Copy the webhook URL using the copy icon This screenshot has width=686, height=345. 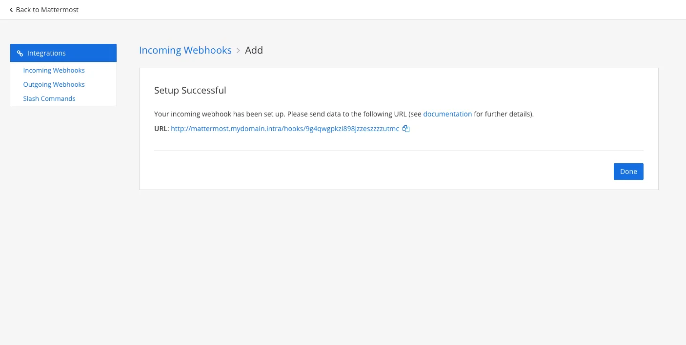tap(406, 129)
